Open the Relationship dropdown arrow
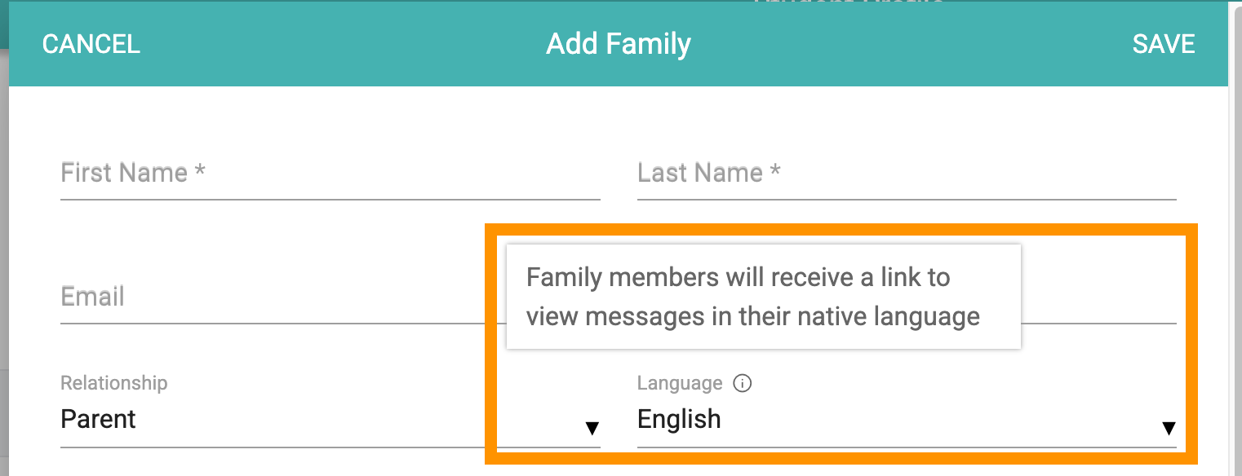Image resolution: width=1242 pixels, height=476 pixels. [x=592, y=429]
